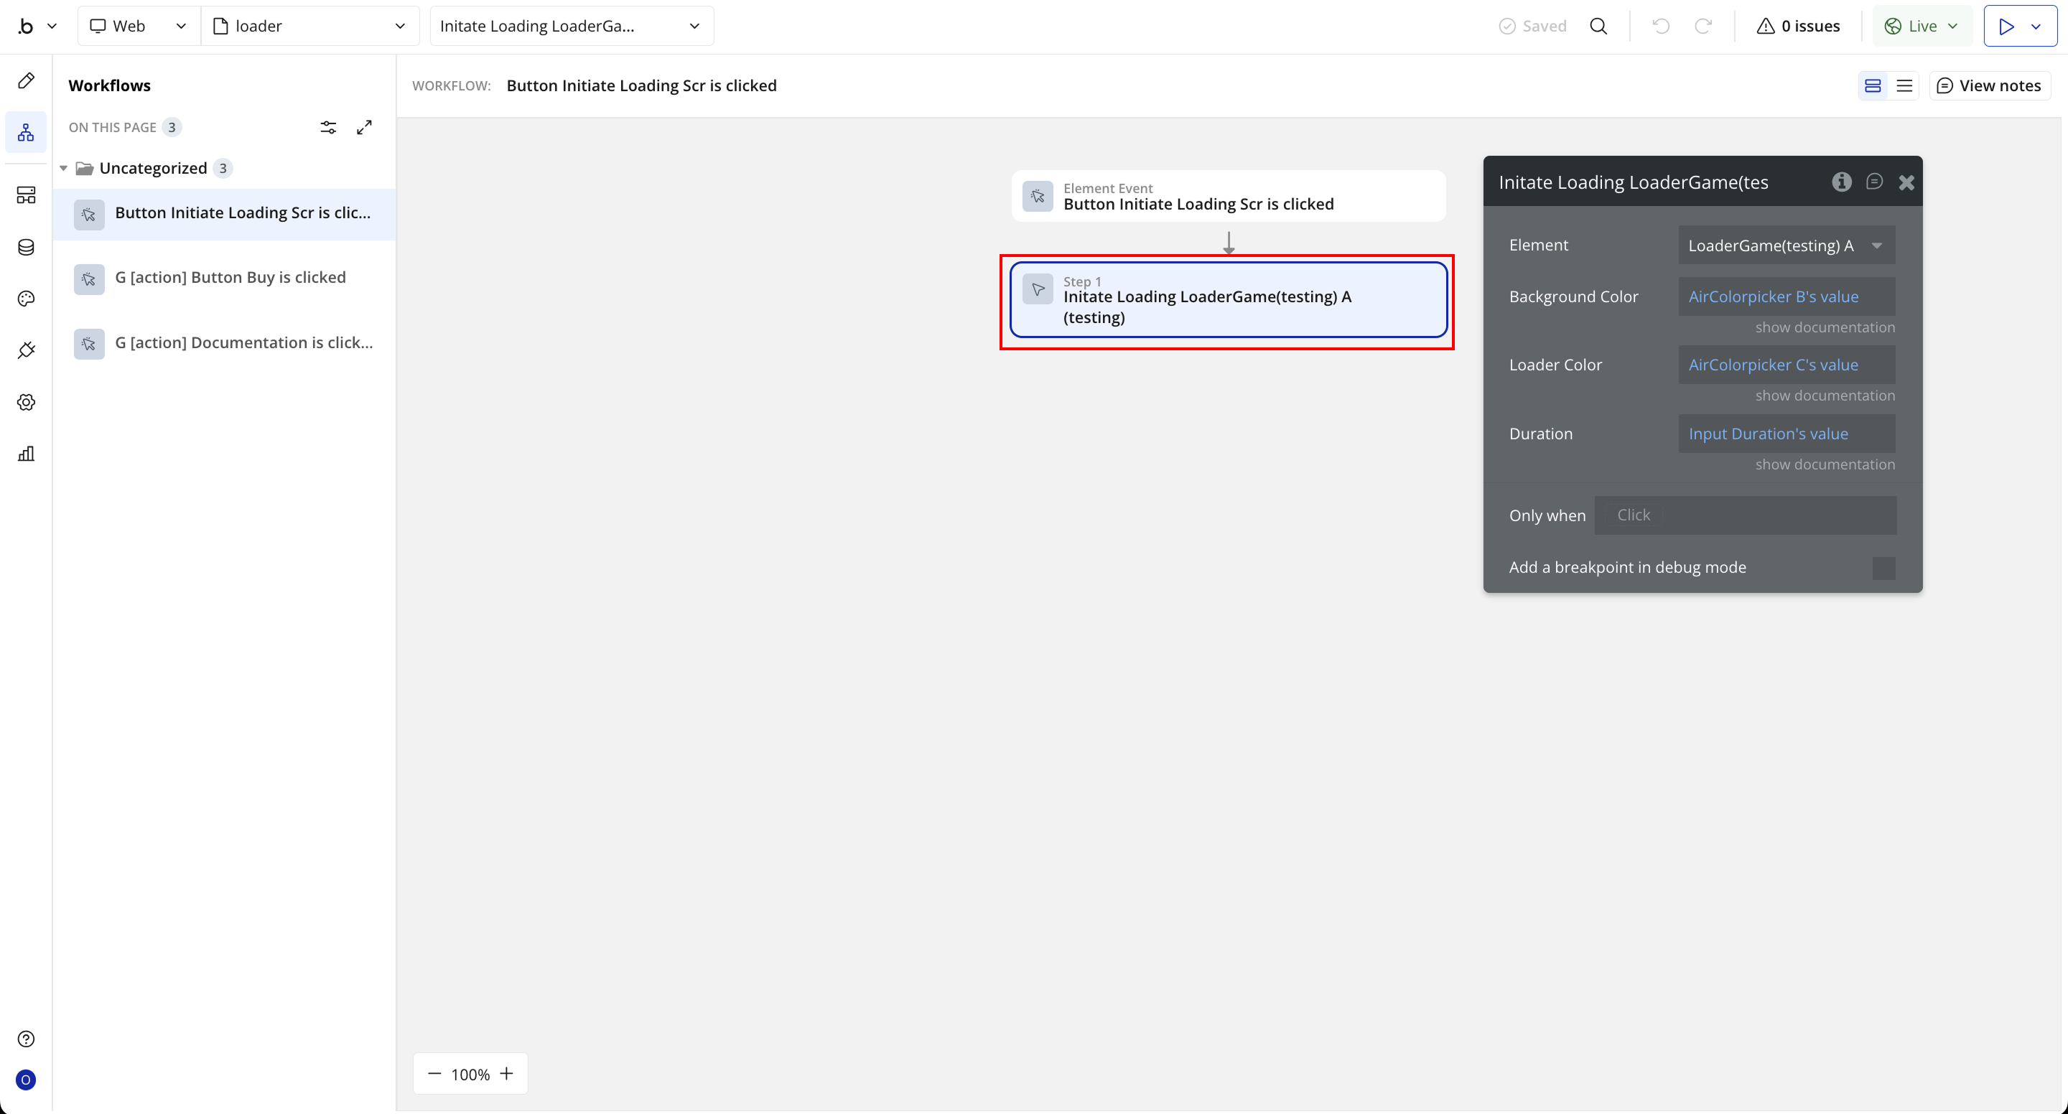Open the Styles palette icon
Screen dimensions: 2068x1114
(26, 299)
